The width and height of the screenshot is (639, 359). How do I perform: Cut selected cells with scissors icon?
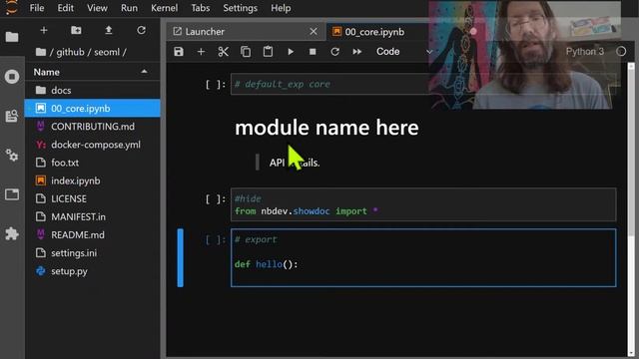point(224,52)
